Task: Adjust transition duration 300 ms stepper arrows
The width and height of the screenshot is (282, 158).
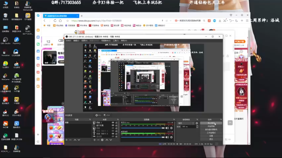Action: click(x=197, y=127)
